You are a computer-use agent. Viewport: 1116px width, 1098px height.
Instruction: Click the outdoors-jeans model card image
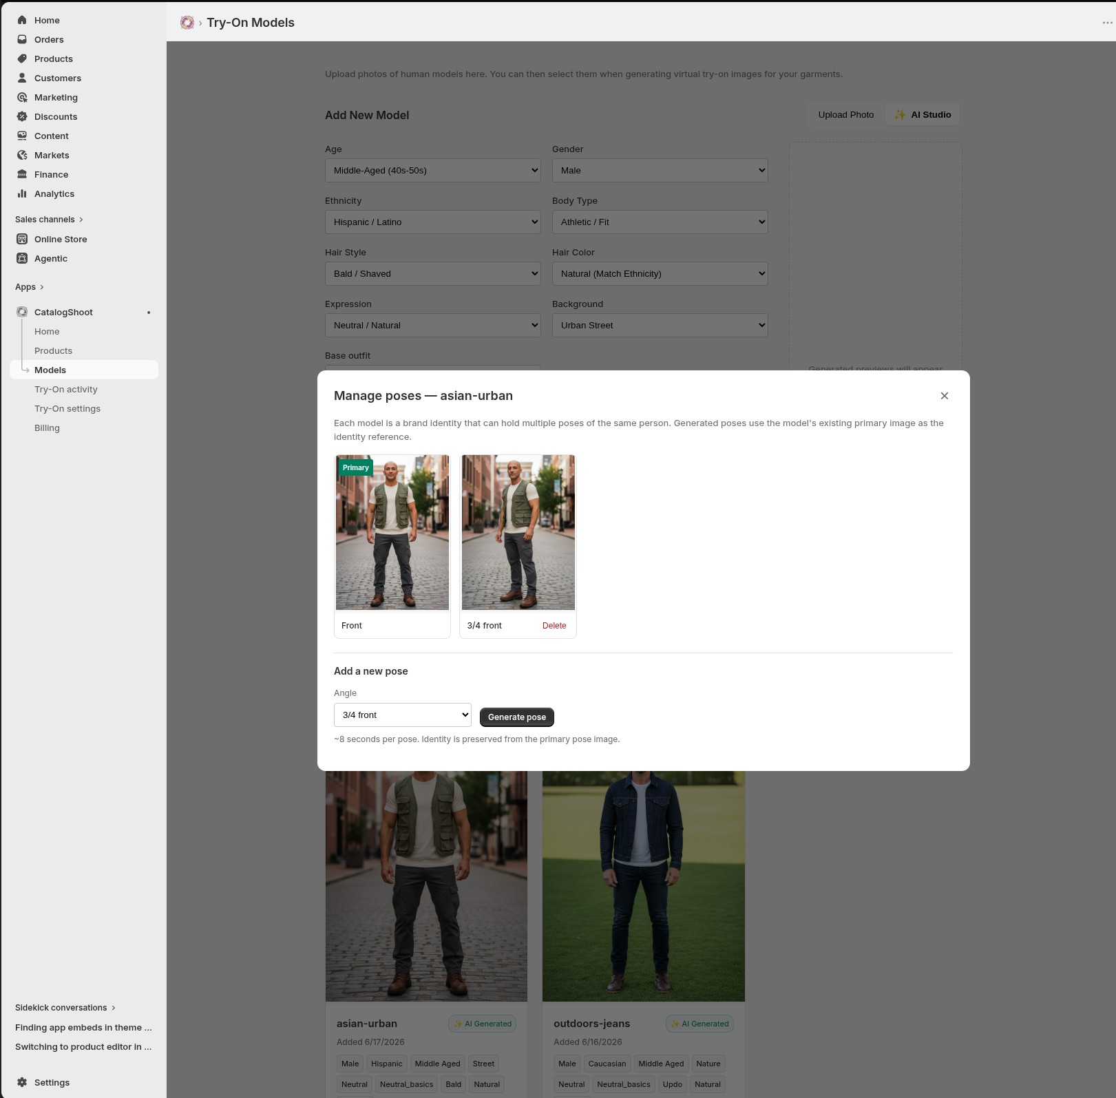644,886
